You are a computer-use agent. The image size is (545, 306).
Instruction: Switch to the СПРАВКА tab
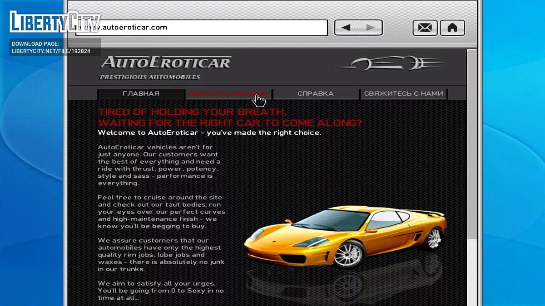pyautogui.click(x=316, y=93)
